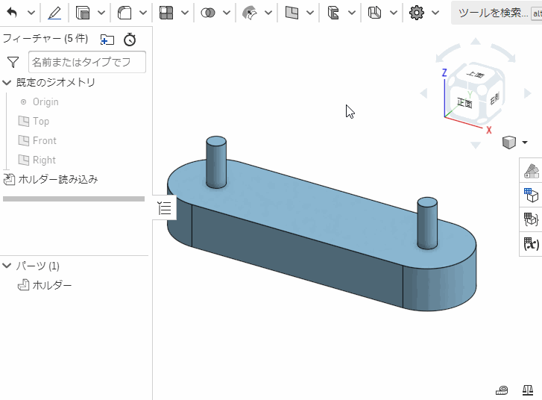Image resolution: width=542 pixels, height=400 pixels.
Task: Start a new Sketch with the pencil icon
Action: coord(54,13)
